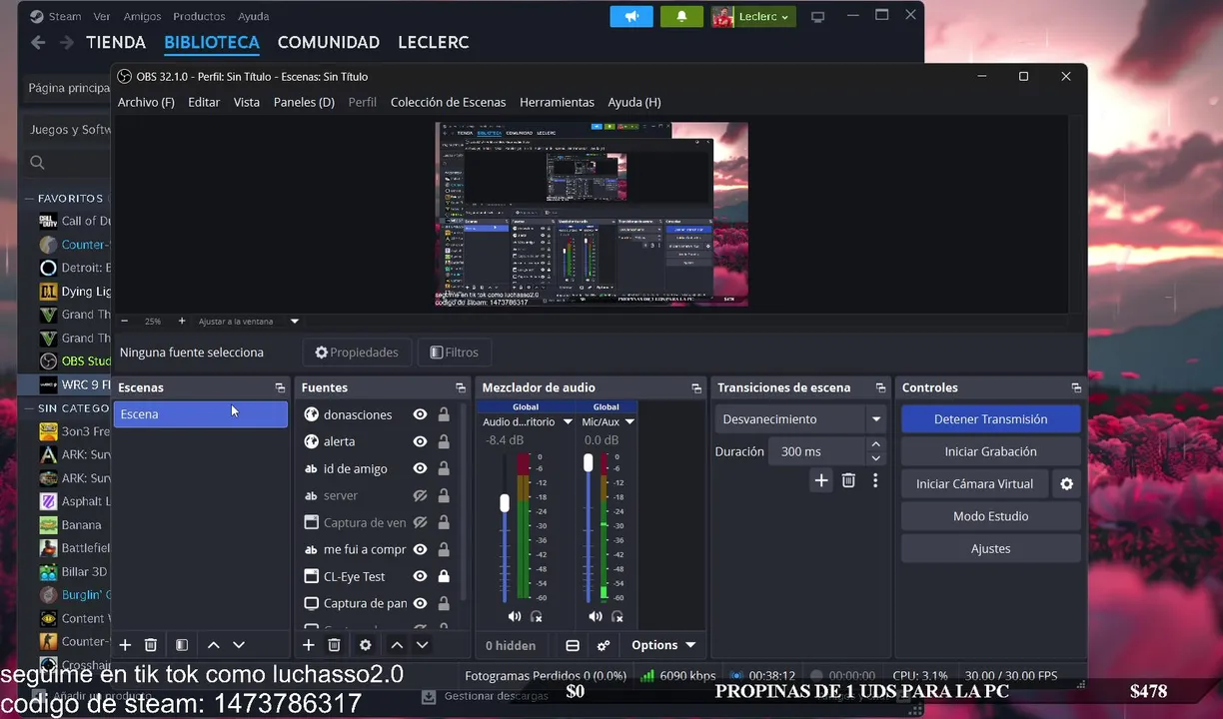Viewport: 1223px width, 719px height.
Task: Open the Archivo (F) menu
Action: pos(146,102)
